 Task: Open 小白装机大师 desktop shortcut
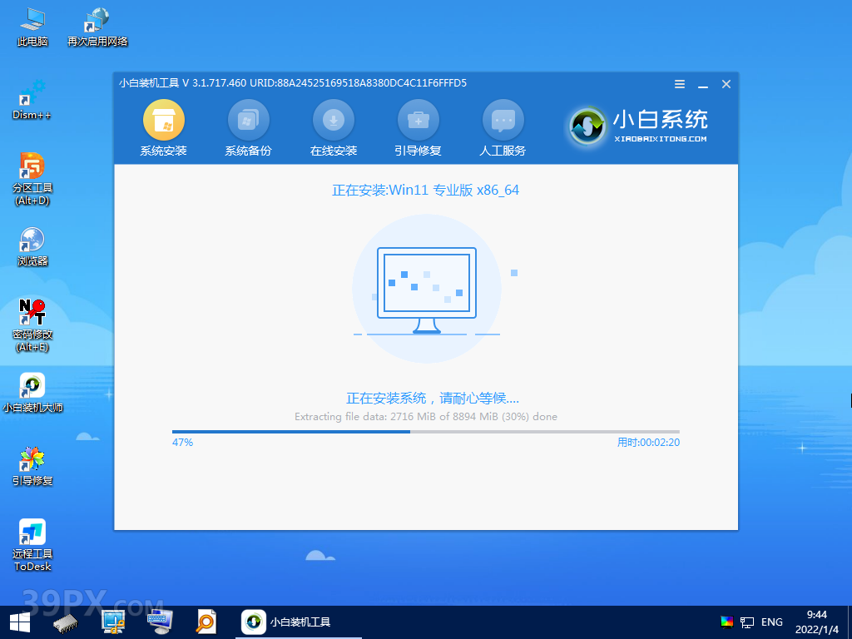tap(32, 392)
